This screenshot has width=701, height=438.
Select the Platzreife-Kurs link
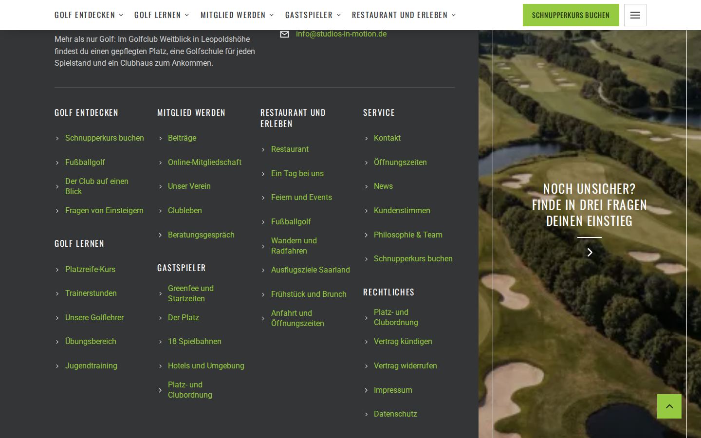tap(90, 269)
